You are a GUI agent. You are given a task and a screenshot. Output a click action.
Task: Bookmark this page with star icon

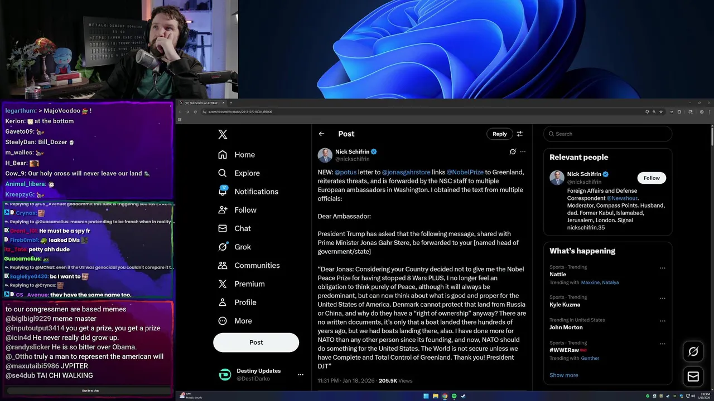(661, 112)
